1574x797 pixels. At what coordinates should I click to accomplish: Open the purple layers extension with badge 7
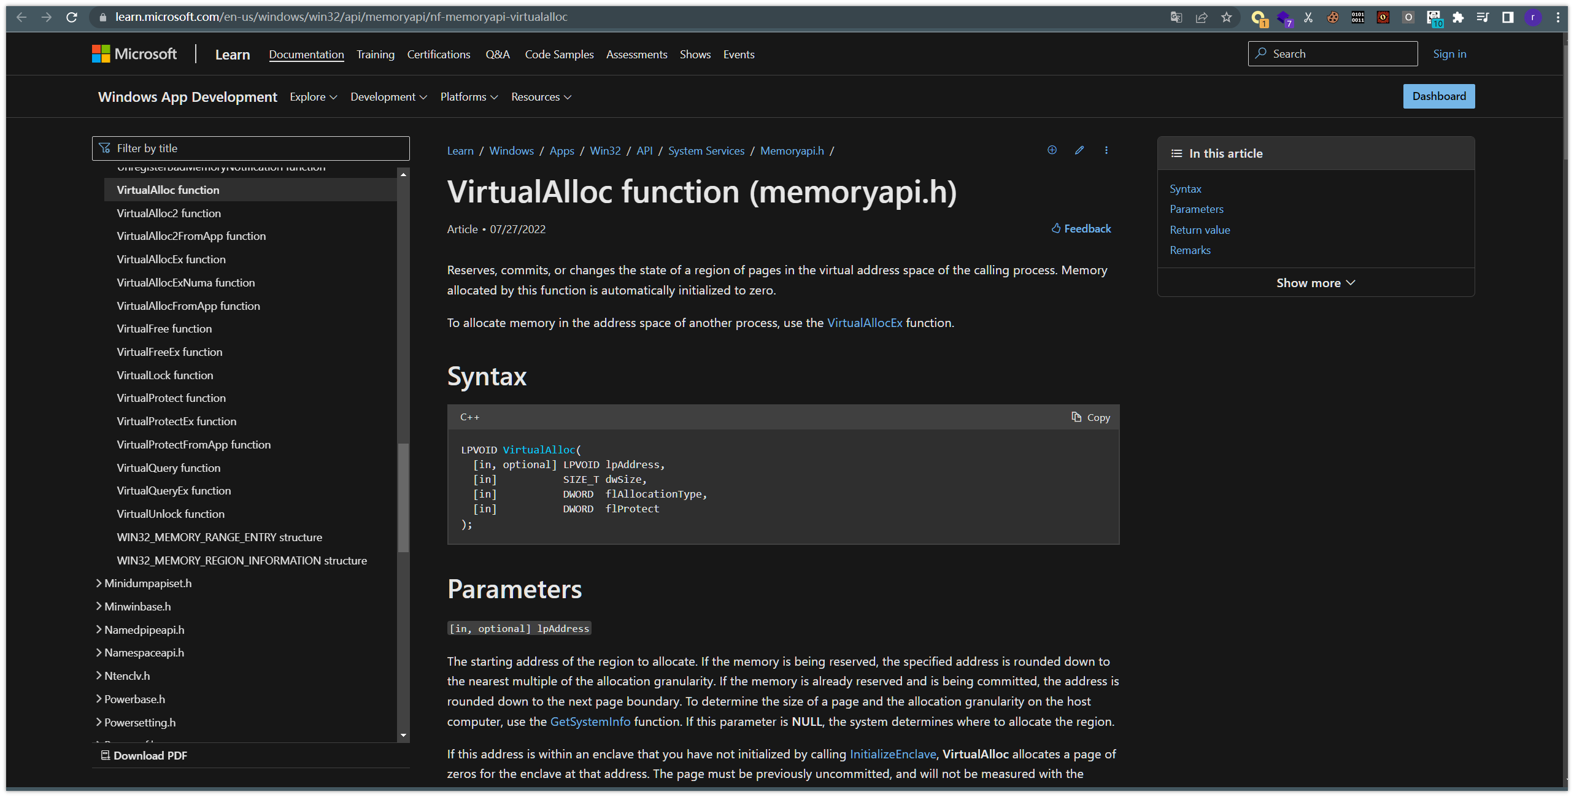(x=1284, y=18)
